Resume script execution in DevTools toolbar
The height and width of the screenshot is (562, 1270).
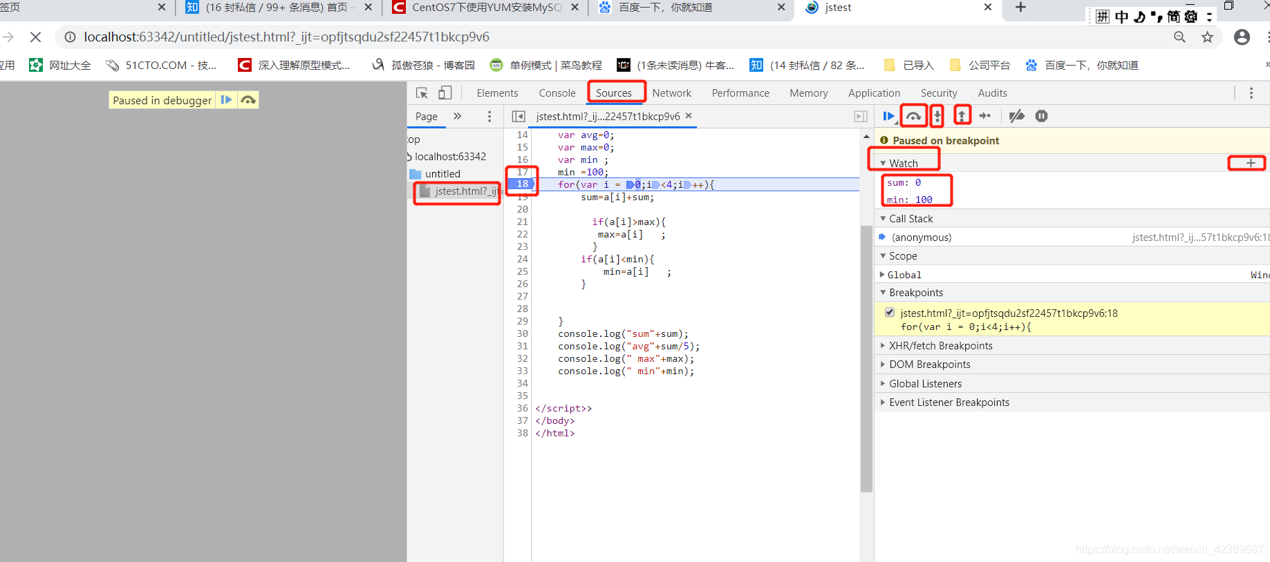[x=889, y=116]
